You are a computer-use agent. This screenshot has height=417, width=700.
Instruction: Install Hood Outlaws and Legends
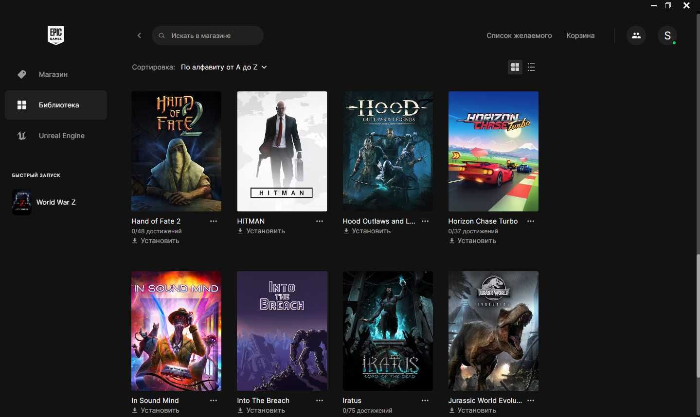pyautogui.click(x=367, y=231)
